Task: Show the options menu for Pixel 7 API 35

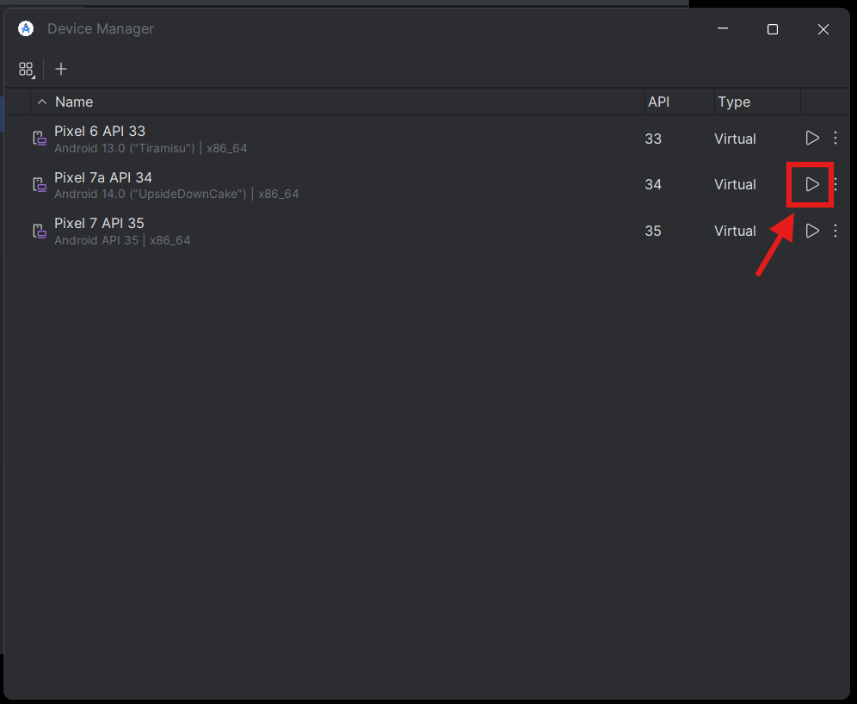Action: [835, 231]
